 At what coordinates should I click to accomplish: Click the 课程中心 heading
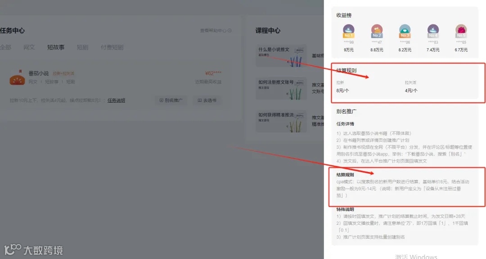point(268,31)
